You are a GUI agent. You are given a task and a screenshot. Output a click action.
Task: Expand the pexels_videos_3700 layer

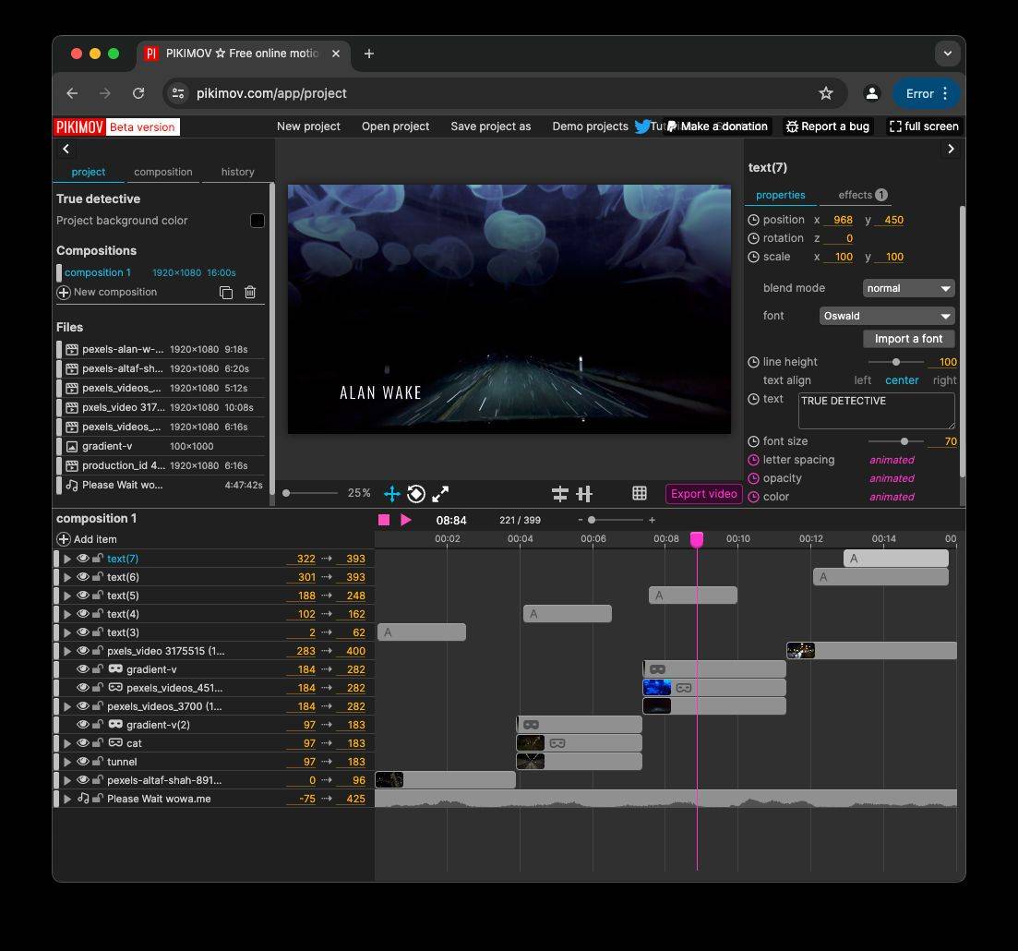pyautogui.click(x=66, y=706)
